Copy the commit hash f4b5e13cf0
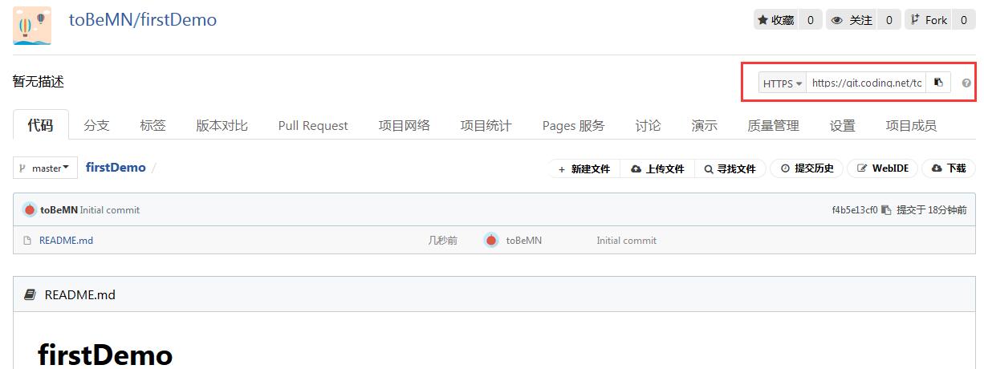Image resolution: width=984 pixels, height=369 pixels. [x=886, y=210]
